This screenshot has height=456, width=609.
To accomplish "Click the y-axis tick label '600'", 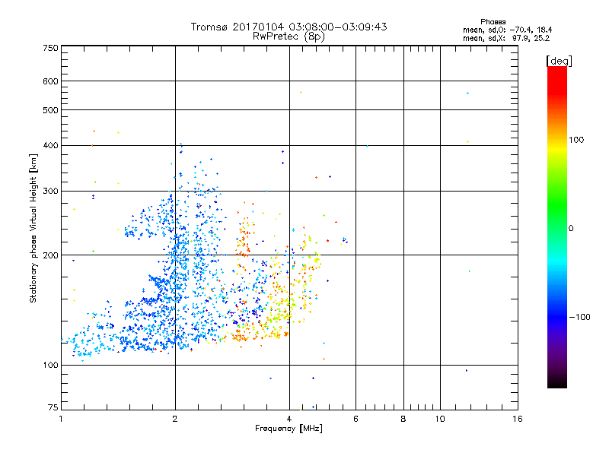I will [x=50, y=81].
